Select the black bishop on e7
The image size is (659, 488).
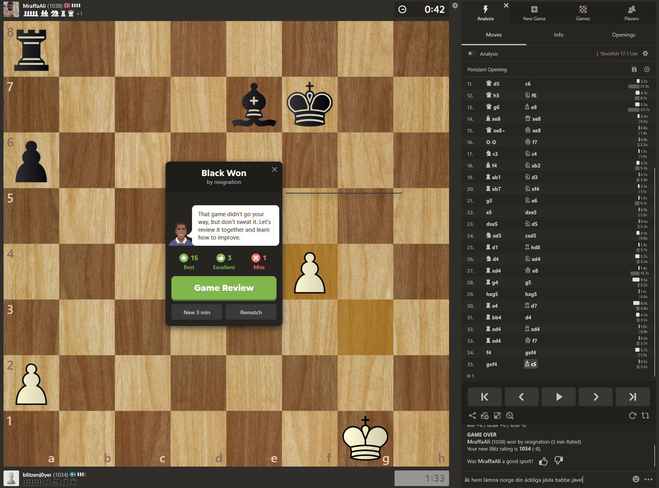[x=254, y=105]
